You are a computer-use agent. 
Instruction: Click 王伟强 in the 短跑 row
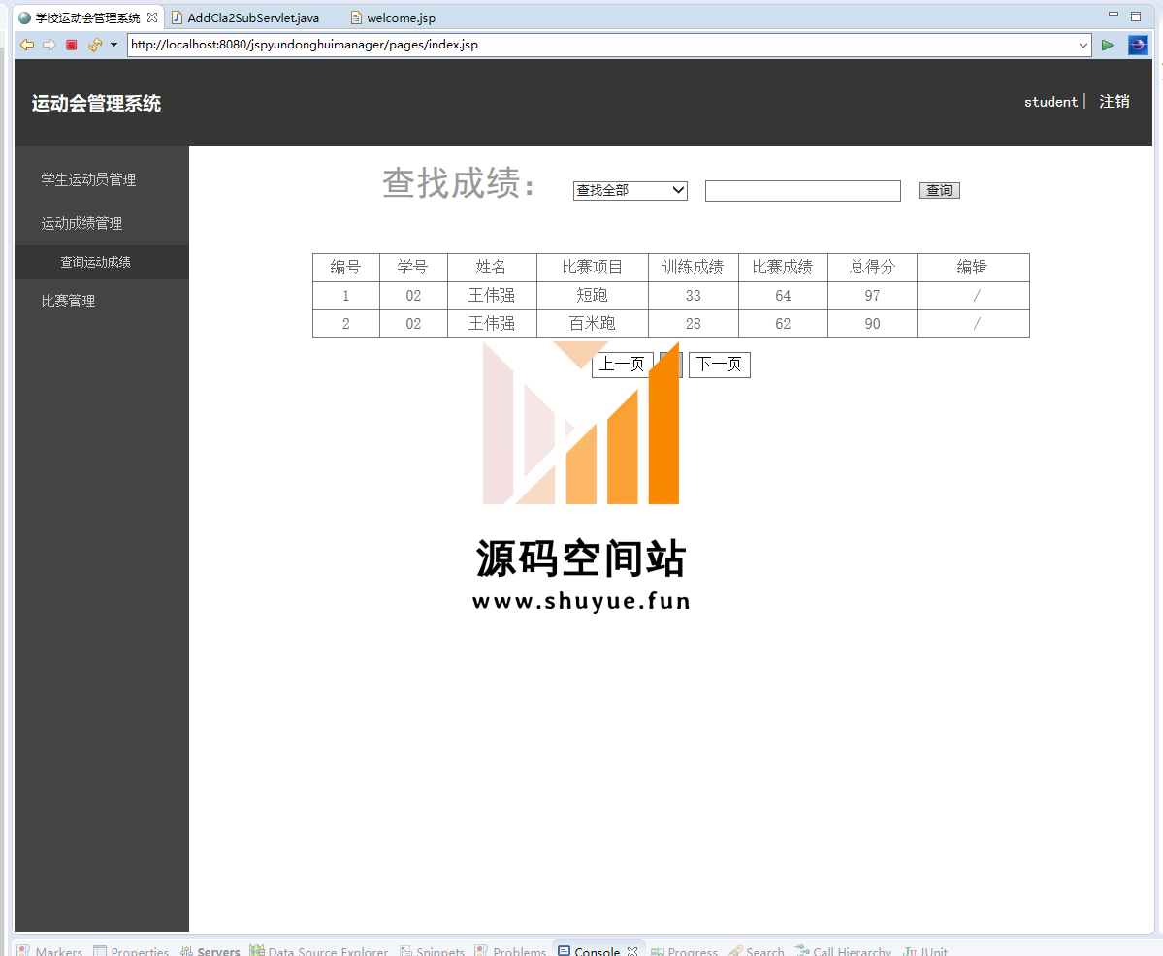pyautogui.click(x=492, y=295)
